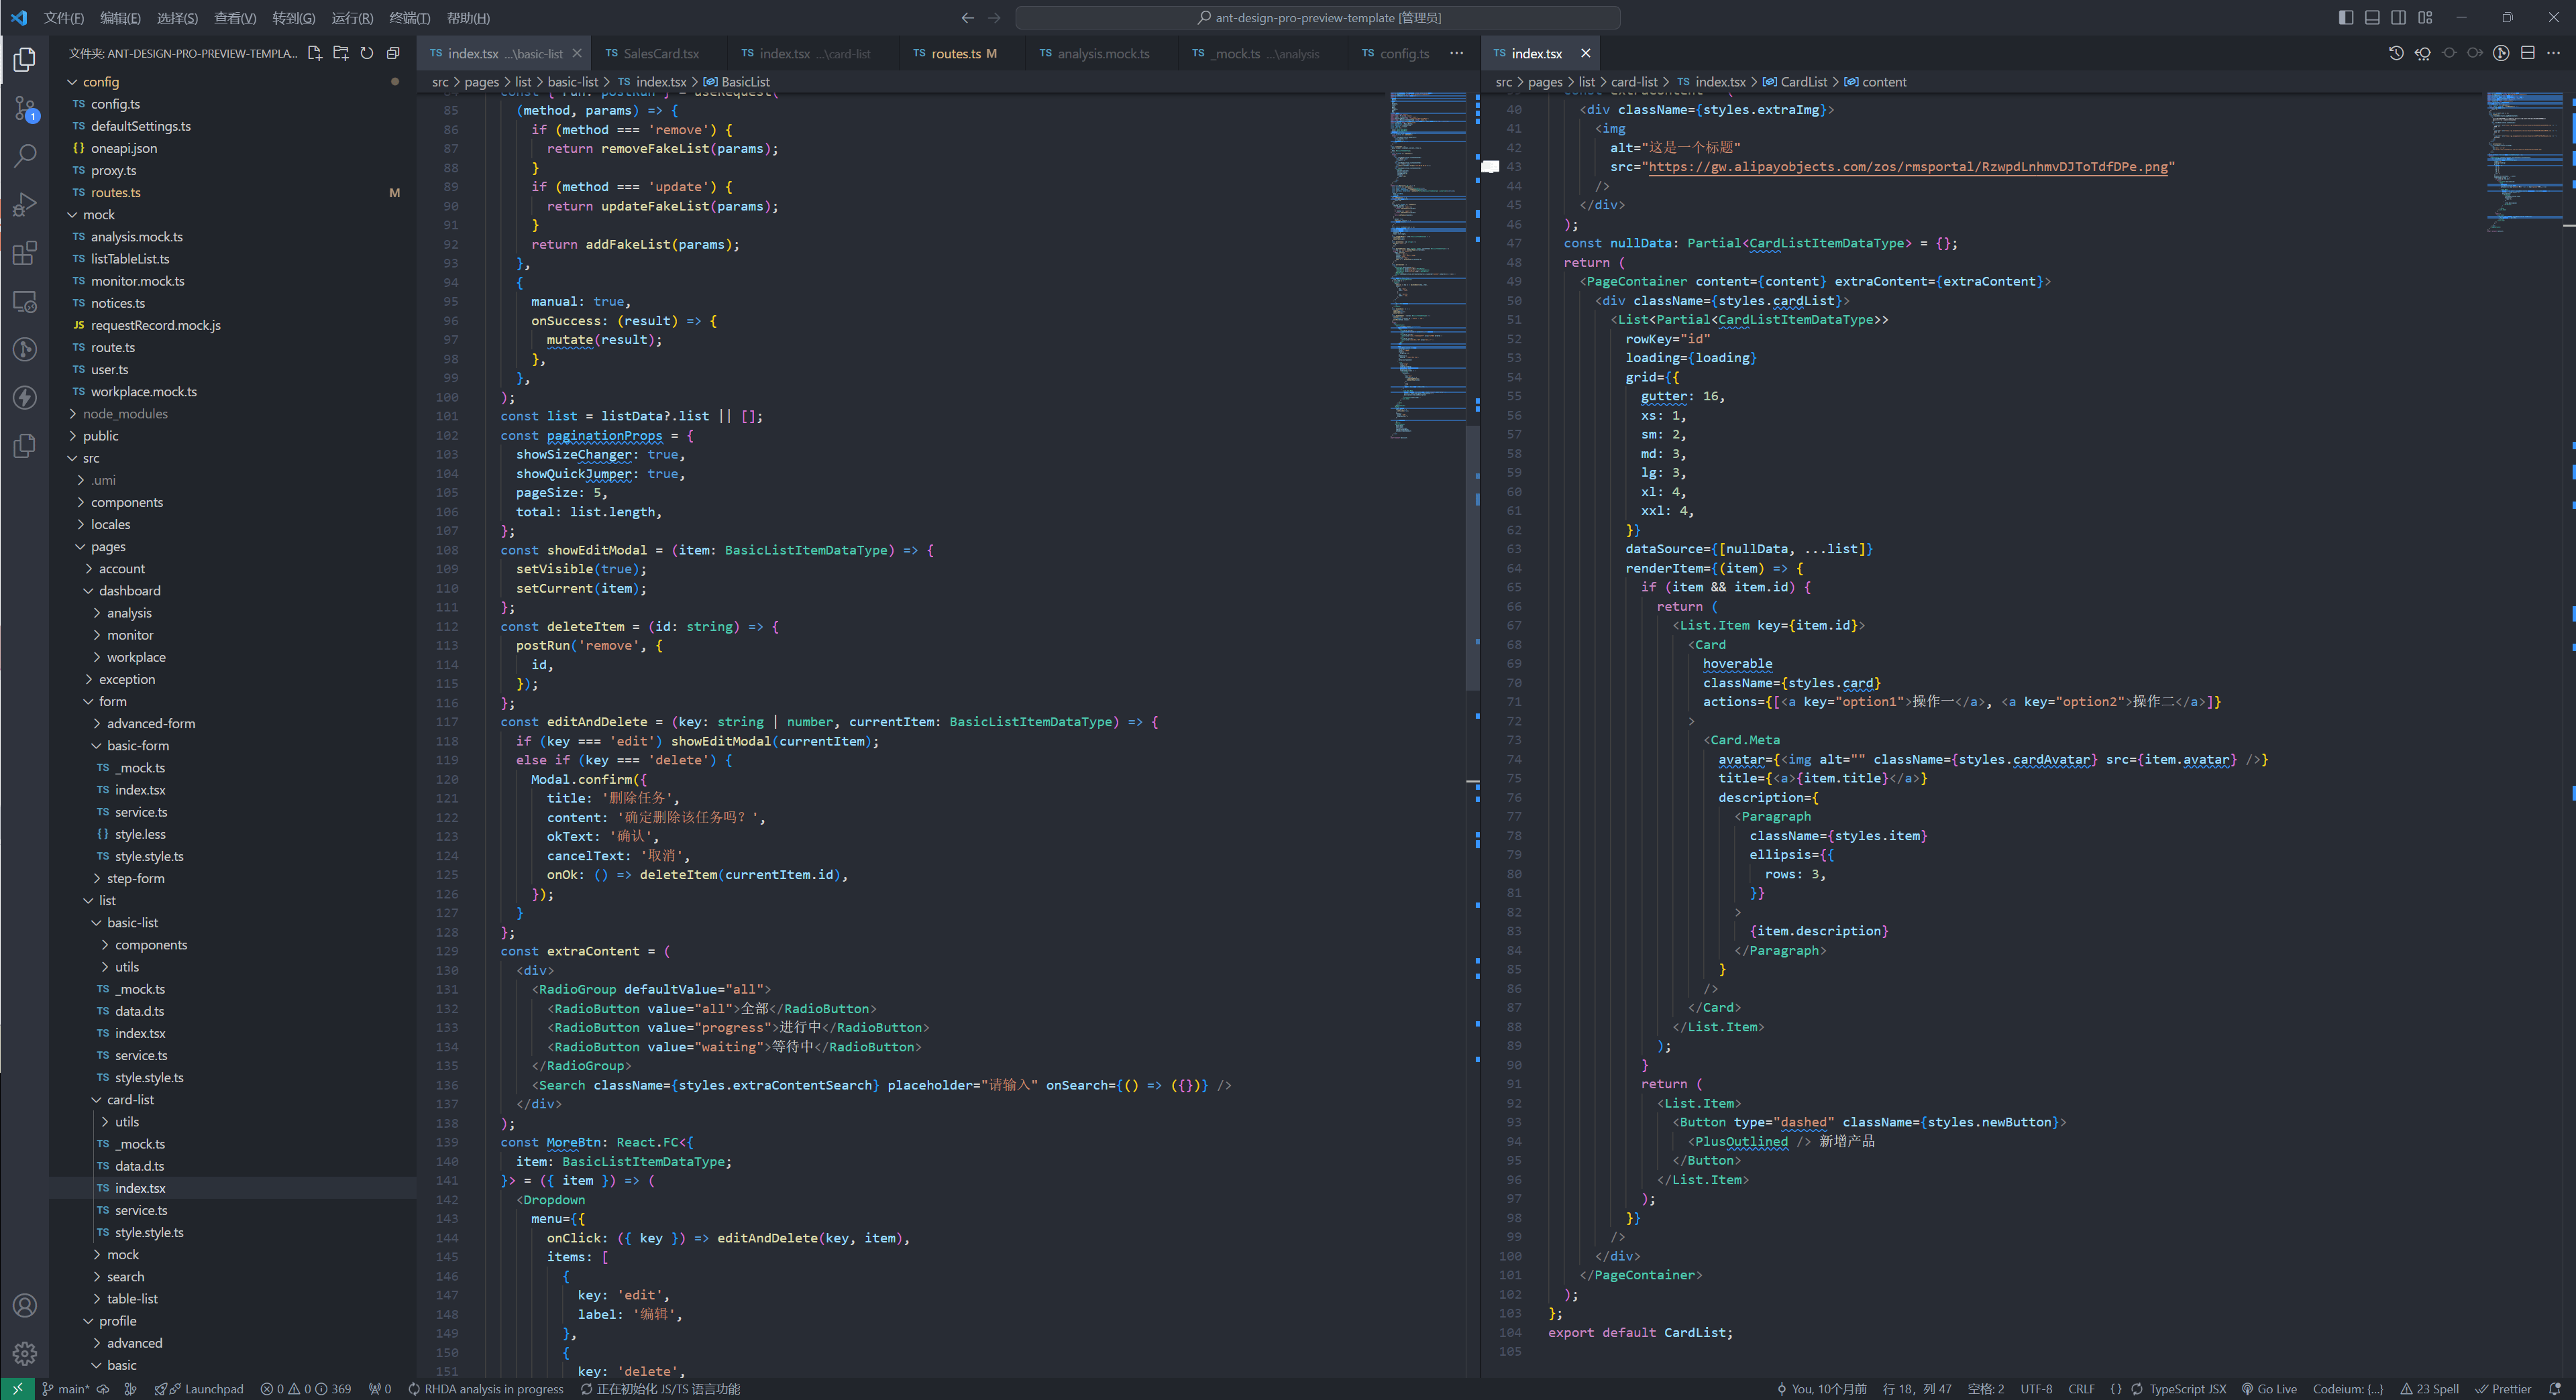
Task: Click 23 Spell status item
Action: click(2429, 1389)
